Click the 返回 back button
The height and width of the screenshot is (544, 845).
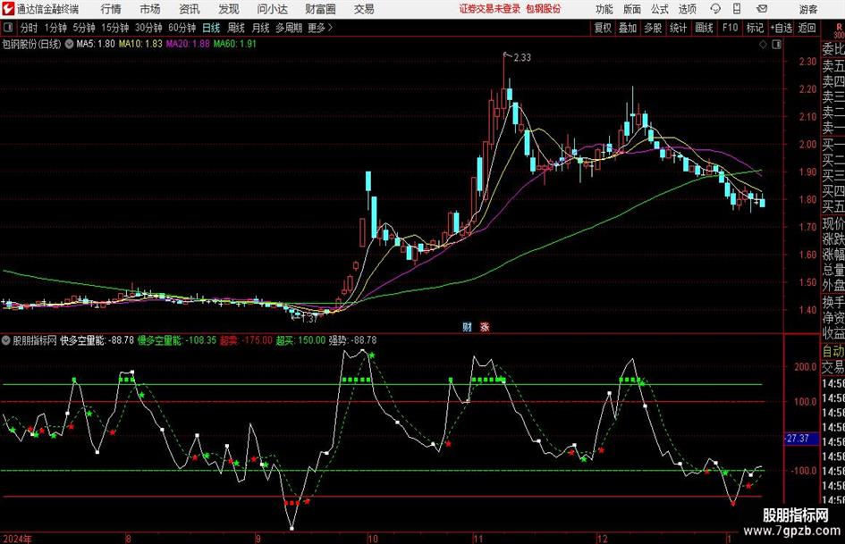[x=807, y=28]
